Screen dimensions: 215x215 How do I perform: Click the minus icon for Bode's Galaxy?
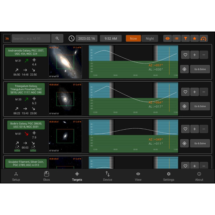click(204, 129)
